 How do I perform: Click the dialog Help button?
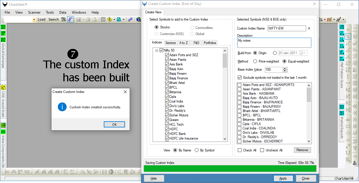pyautogui.click(x=153, y=178)
